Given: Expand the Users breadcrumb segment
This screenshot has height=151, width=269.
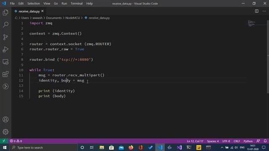Looking at the screenshot, I should pos(25,18).
